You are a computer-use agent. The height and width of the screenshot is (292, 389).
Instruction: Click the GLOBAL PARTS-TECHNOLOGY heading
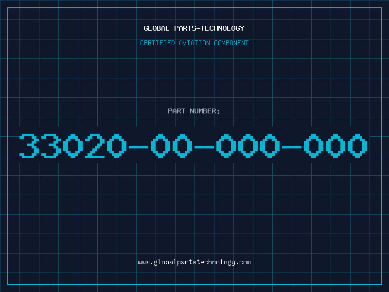(194, 28)
